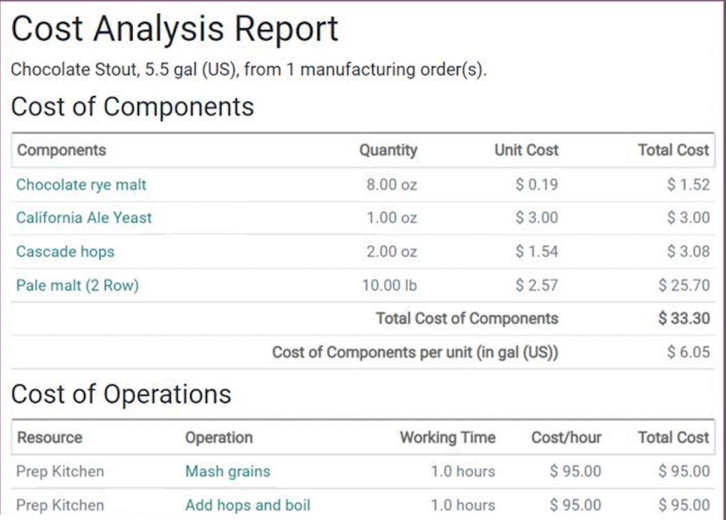Screen dimensions: 726x520
Task: Click the Resource column header
Action: point(50,438)
